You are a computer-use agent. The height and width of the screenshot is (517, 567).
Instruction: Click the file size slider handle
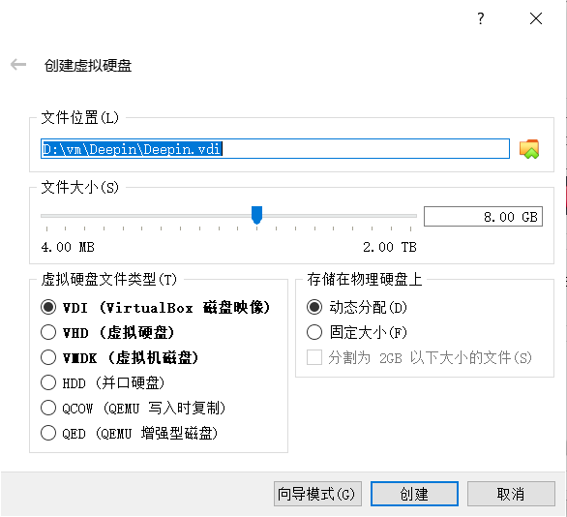(x=256, y=215)
